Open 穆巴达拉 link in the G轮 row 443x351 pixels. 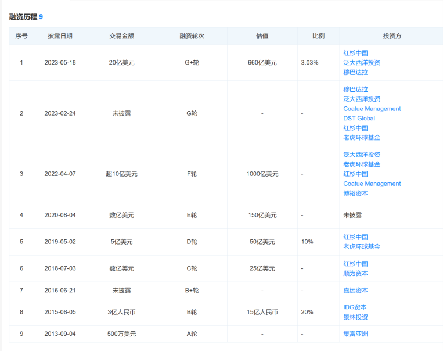355,89
